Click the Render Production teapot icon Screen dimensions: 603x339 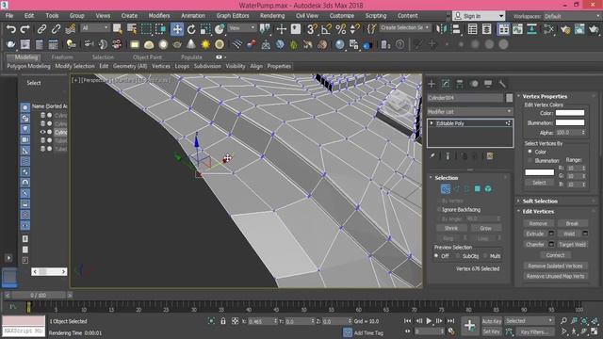pos(594,29)
